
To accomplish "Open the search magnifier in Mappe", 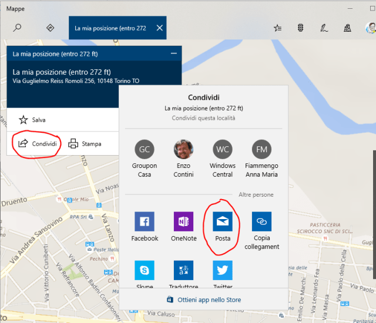I will pyautogui.click(x=17, y=28).
